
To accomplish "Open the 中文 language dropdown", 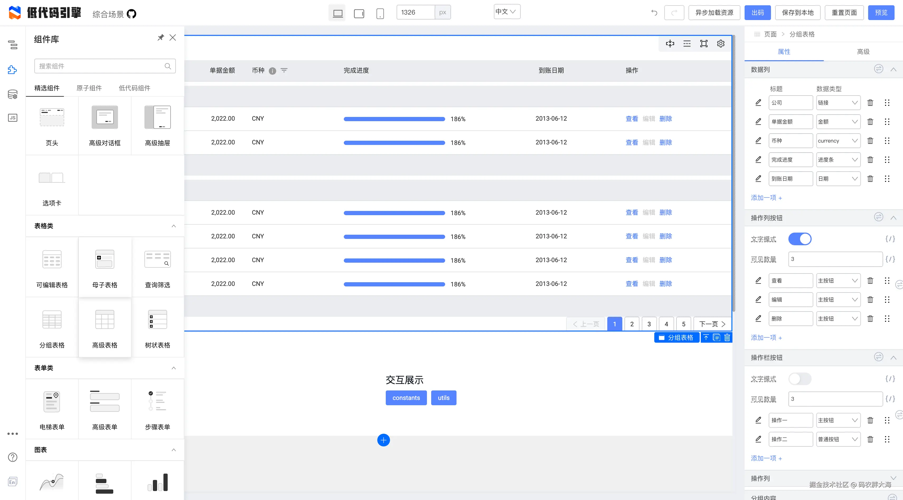I will pyautogui.click(x=506, y=12).
